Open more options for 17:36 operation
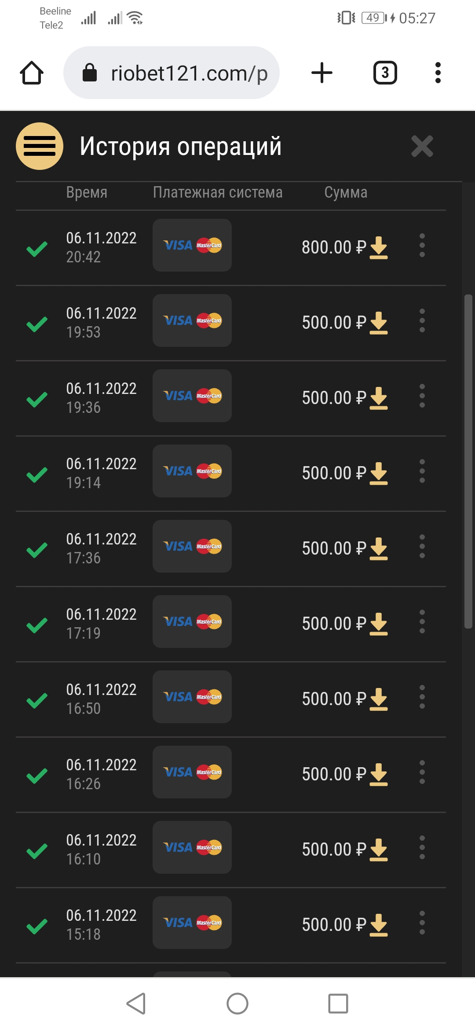 click(x=422, y=546)
